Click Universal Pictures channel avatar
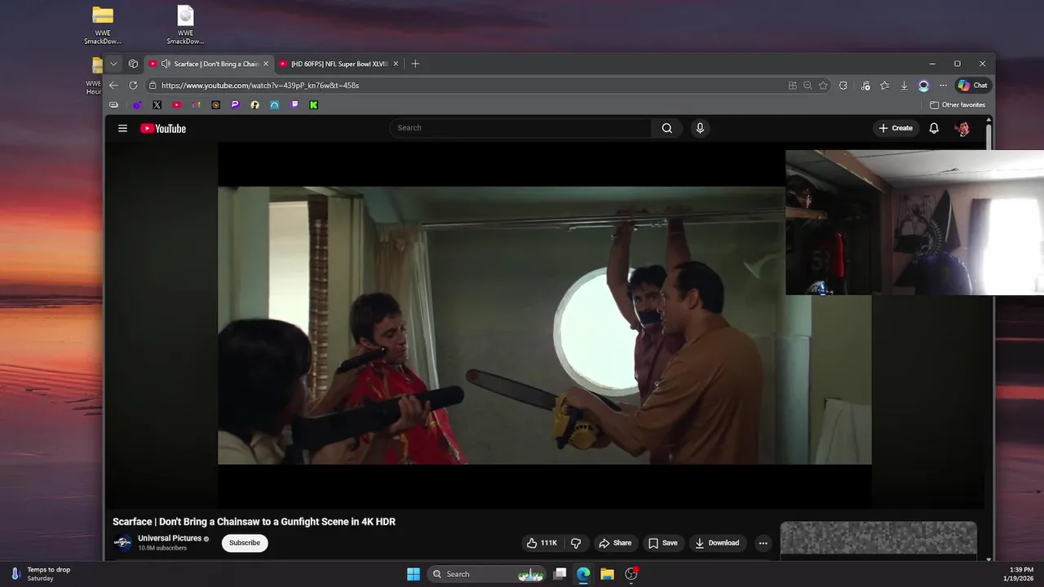Viewport: 1044px width, 587px height. [x=122, y=543]
